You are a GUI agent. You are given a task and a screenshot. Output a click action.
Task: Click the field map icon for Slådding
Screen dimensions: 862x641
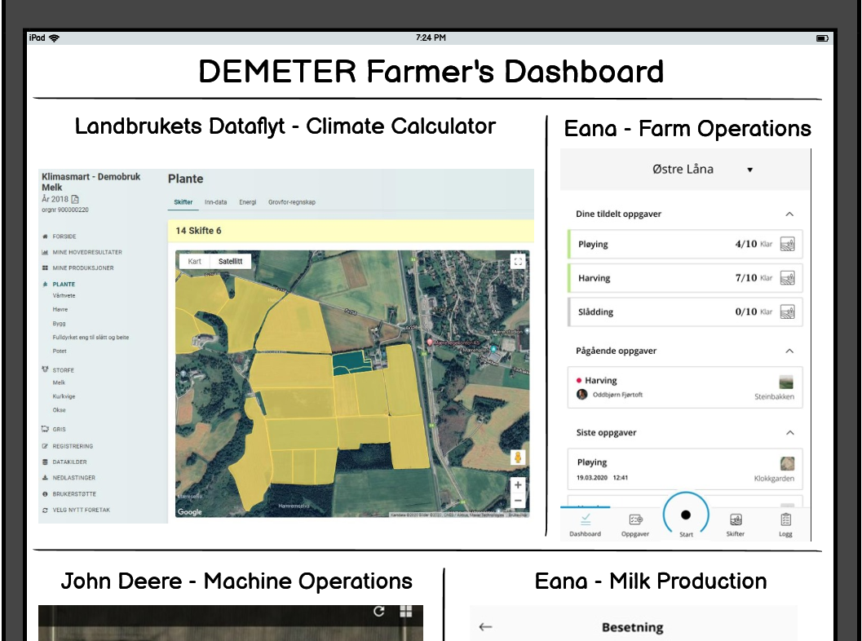(x=787, y=312)
